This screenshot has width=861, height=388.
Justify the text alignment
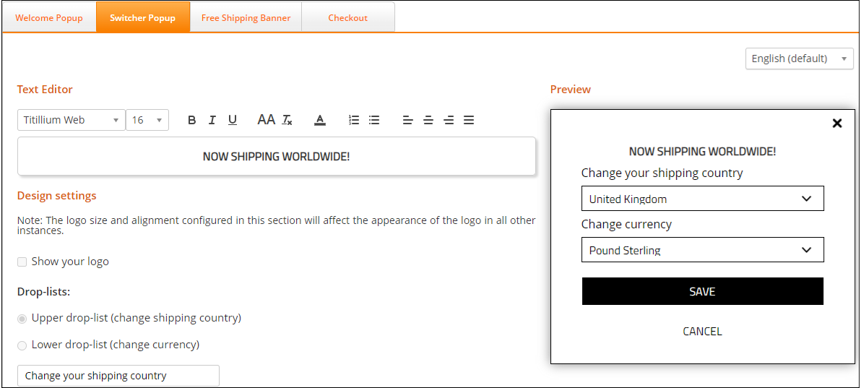469,120
